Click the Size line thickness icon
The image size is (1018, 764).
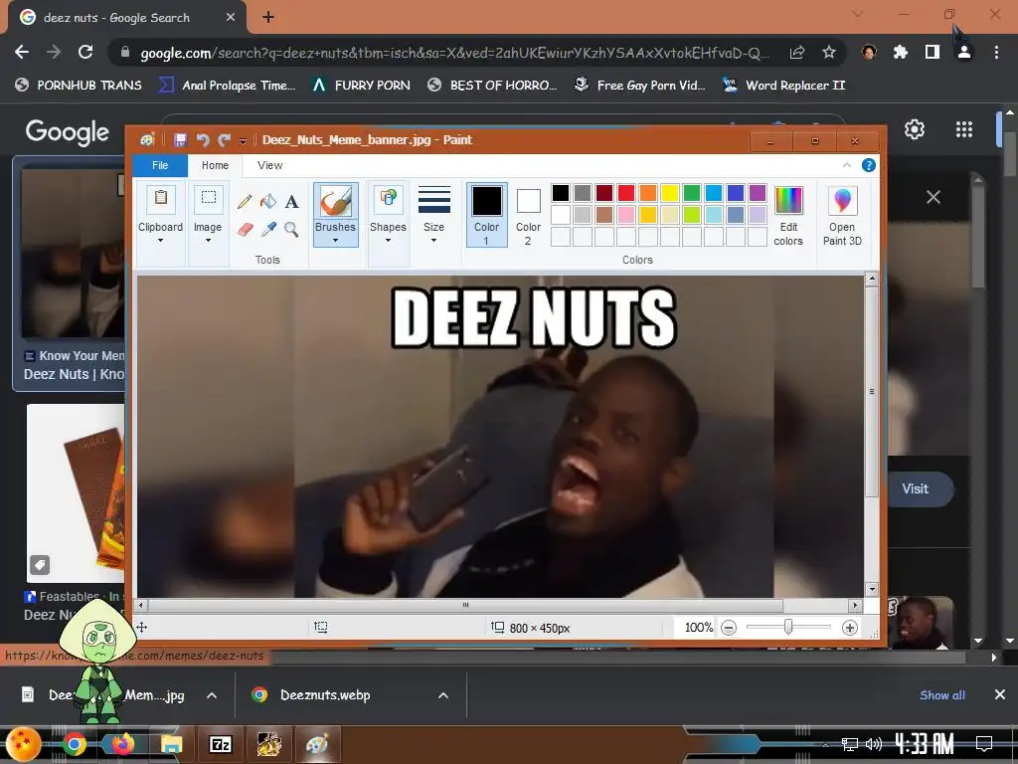coord(433,199)
